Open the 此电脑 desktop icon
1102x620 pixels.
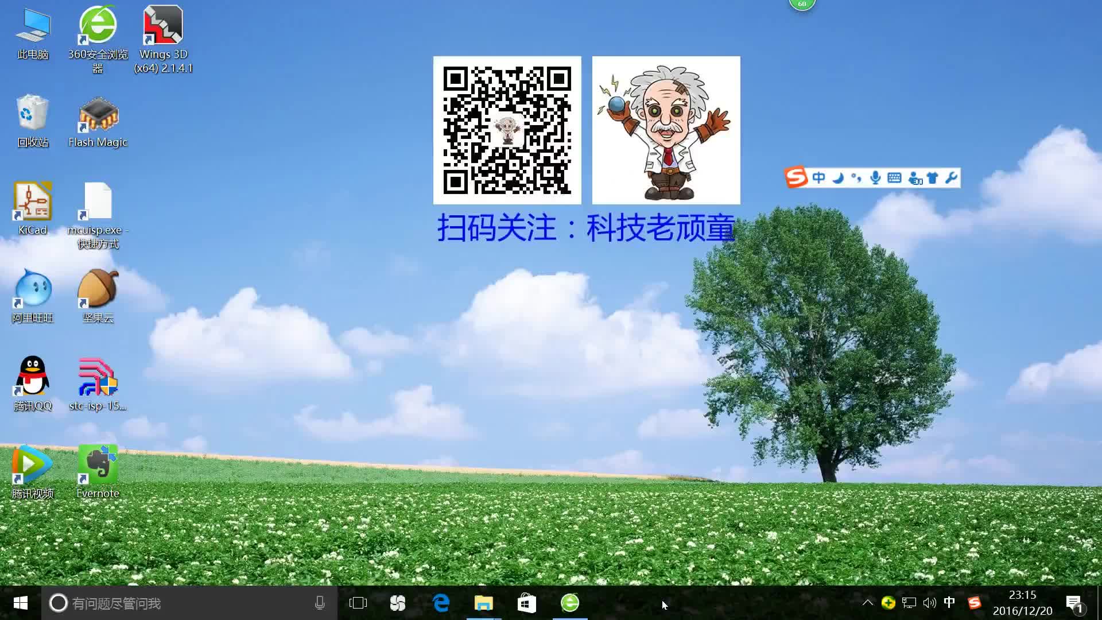coord(33,34)
